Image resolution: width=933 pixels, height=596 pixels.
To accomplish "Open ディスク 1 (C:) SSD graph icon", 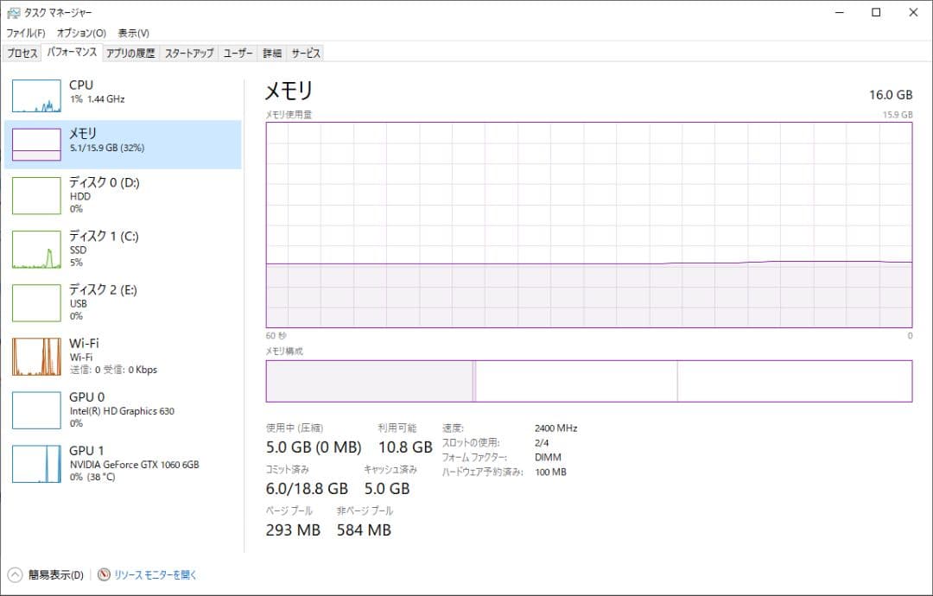I will (x=36, y=250).
